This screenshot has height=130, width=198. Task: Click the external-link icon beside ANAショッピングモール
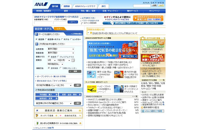point(163,102)
